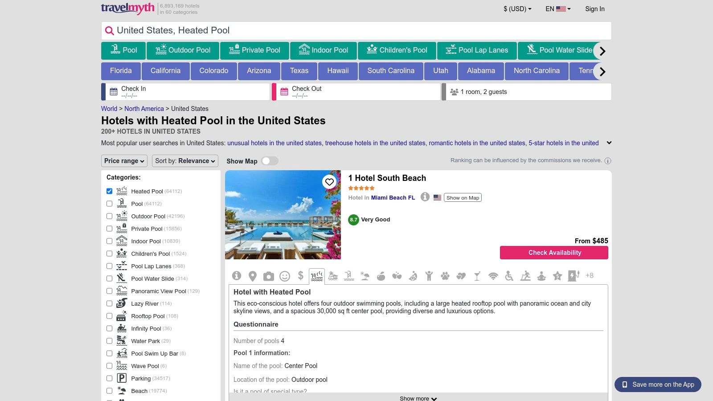713x401 pixels.
Task: Open the smiley face reviews tab
Action: point(285,276)
